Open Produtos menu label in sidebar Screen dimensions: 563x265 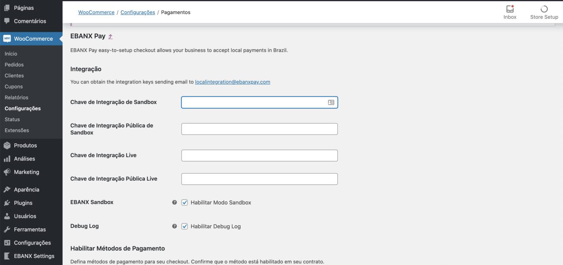(x=25, y=146)
